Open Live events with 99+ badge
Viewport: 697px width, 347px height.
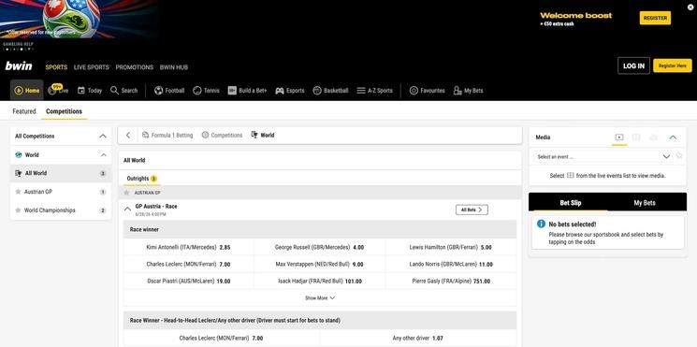58,90
